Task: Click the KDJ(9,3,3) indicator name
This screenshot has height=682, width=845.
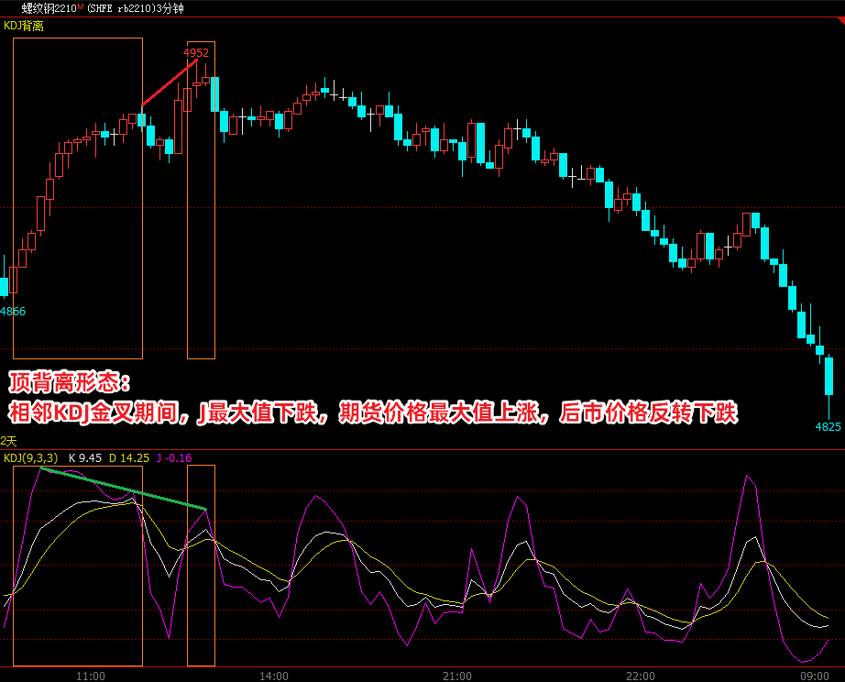Action: (x=31, y=458)
